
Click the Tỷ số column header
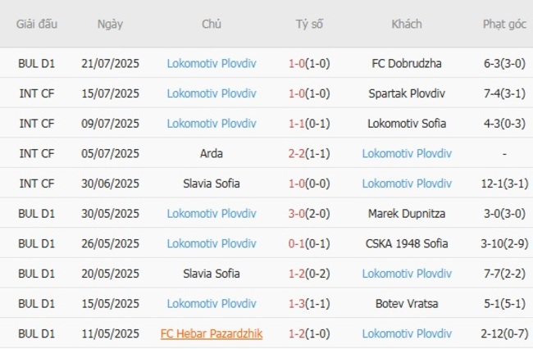pyautogui.click(x=309, y=24)
